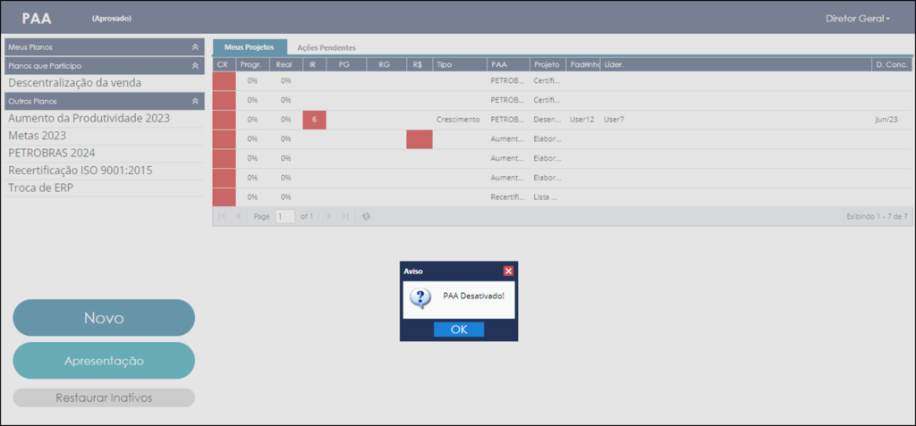Viewport: 916px width, 426px height.
Task: Open the Apresentação button
Action: (x=104, y=361)
